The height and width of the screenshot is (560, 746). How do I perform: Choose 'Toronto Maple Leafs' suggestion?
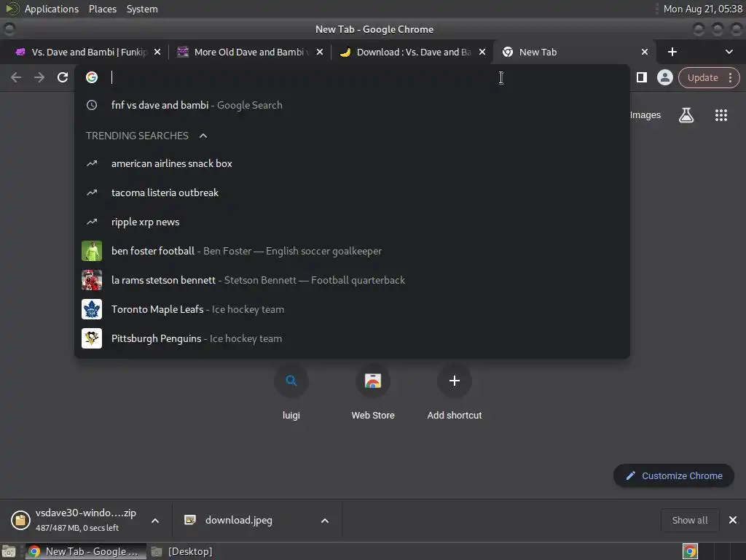[x=352, y=309]
